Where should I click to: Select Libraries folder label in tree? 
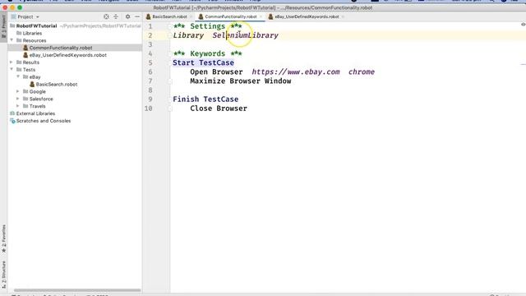[32, 33]
